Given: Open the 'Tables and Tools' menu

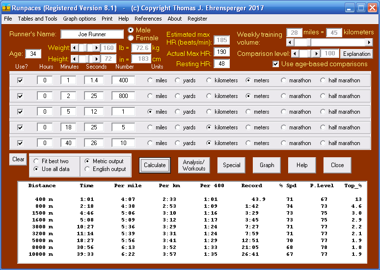Looking at the screenshot, I should coord(37,19).
